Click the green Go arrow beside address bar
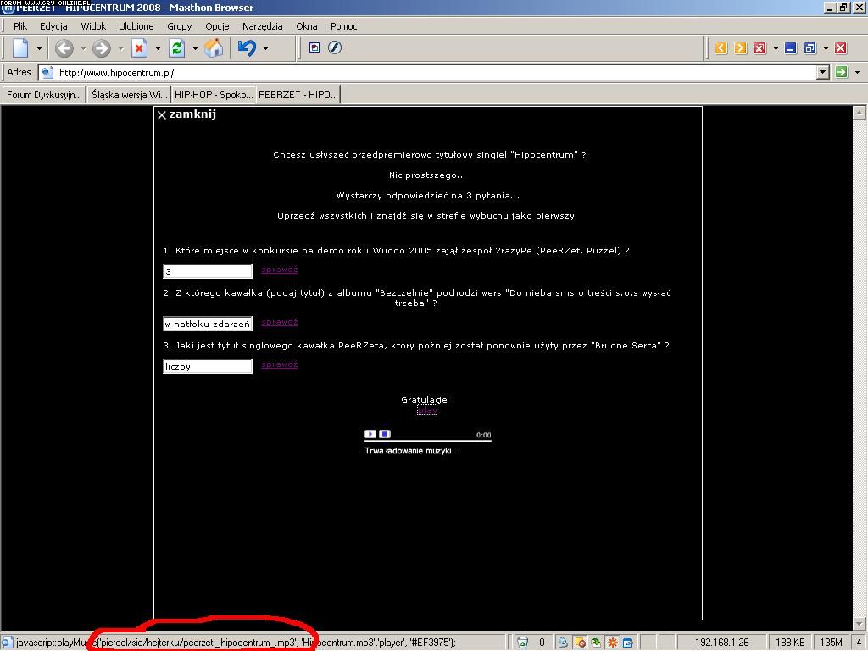 point(841,72)
